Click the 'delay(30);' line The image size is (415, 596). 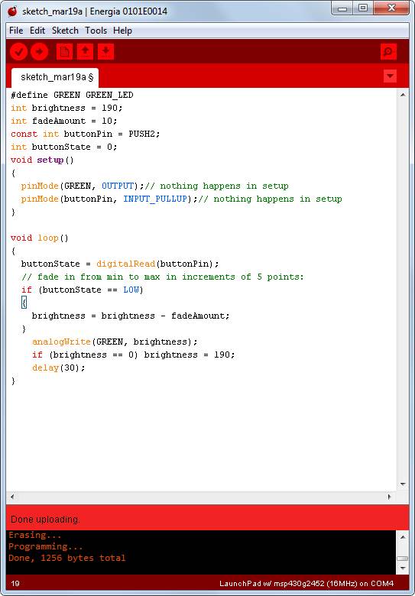coord(59,368)
